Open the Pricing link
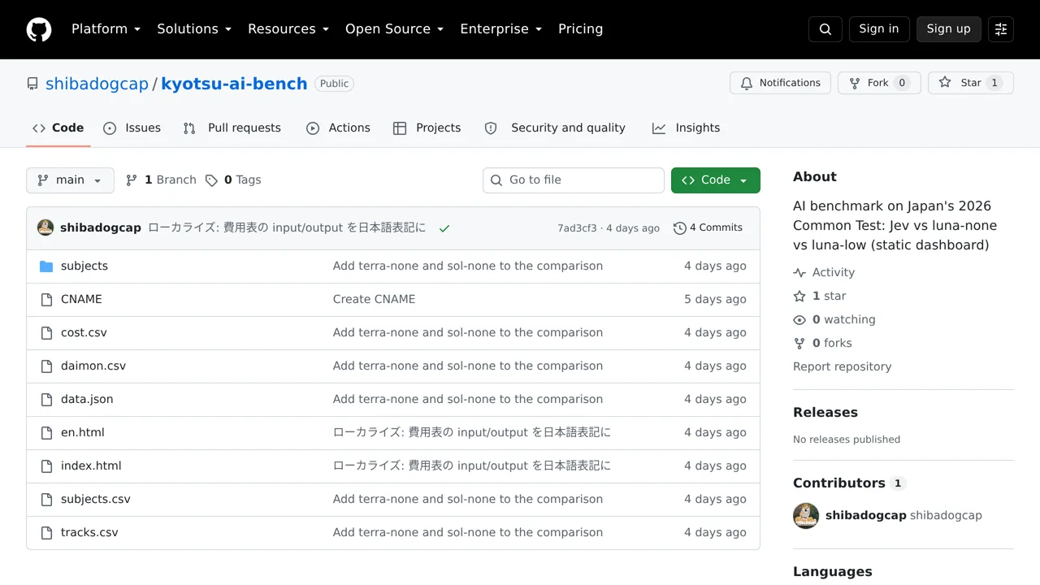Image resolution: width=1040 pixels, height=585 pixels. [x=580, y=29]
